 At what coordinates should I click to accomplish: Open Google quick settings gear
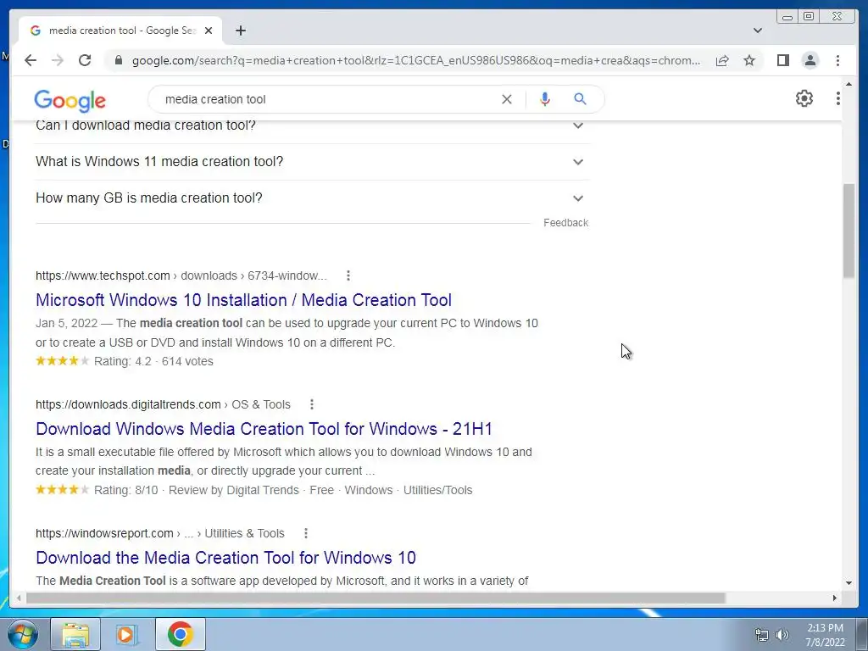(x=804, y=98)
